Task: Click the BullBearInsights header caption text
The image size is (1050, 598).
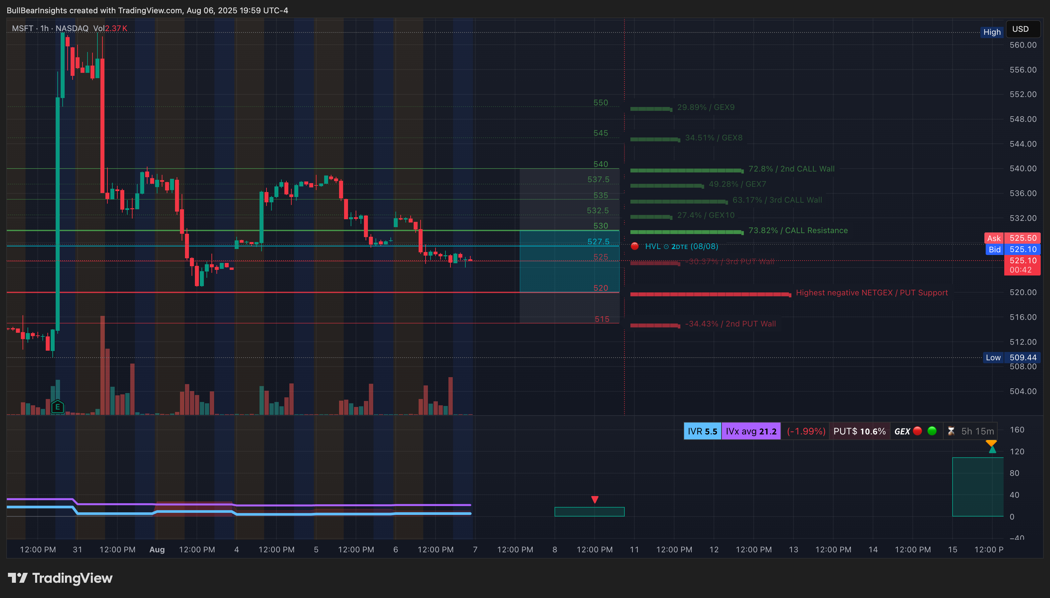Action: coord(147,10)
